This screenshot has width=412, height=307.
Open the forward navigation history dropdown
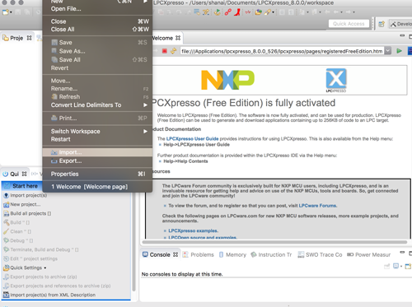[353, 12]
